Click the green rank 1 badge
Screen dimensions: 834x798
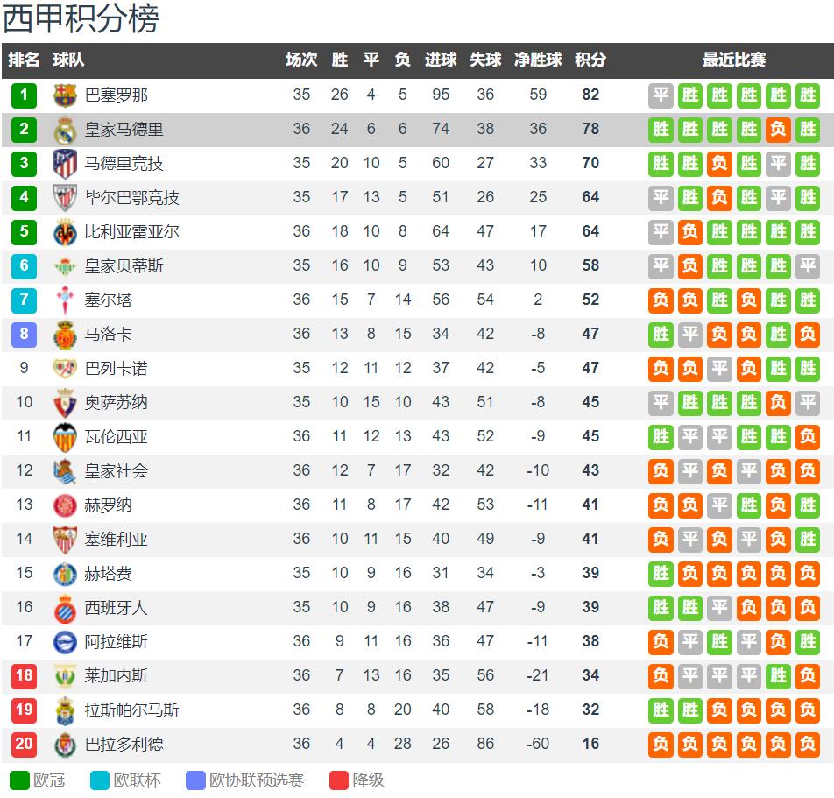click(24, 95)
